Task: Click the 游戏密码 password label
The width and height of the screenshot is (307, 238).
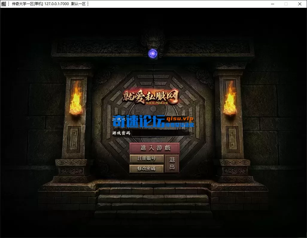Action: click(x=121, y=133)
